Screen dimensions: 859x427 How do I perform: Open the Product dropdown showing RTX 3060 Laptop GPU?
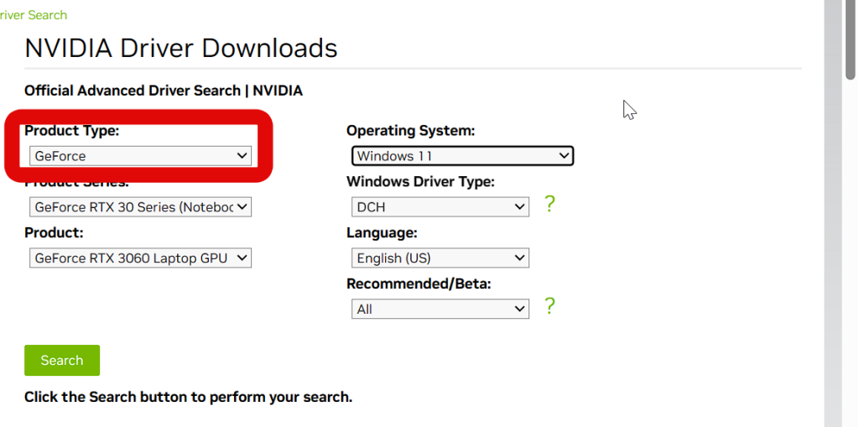(141, 258)
